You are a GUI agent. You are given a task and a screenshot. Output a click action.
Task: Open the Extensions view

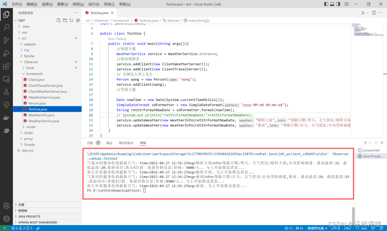[x=6, y=66]
